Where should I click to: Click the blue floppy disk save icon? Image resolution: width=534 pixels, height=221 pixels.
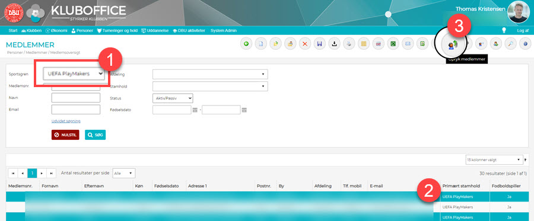319,44
